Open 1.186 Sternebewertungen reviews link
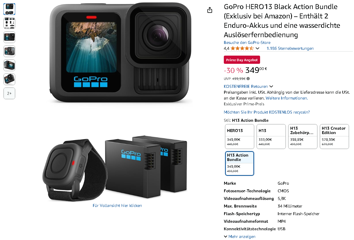Screen dimensions: 354x240 (290, 48)
